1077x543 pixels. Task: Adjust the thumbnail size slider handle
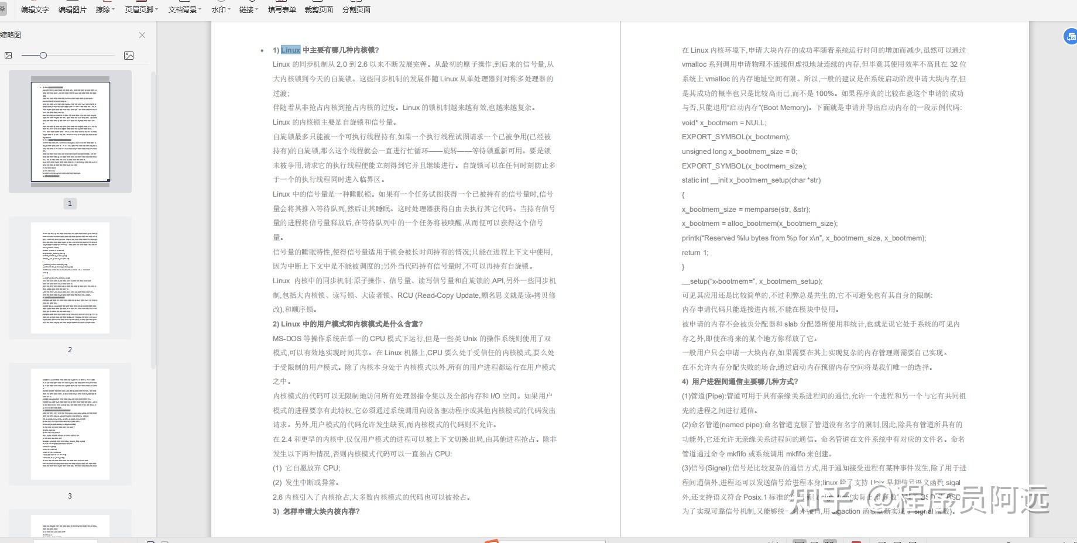click(43, 56)
